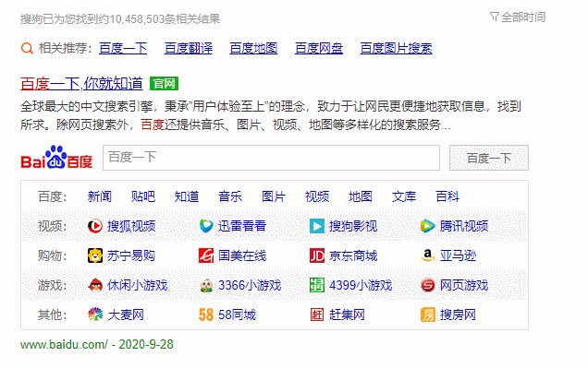Click the Baidu paw logo image

click(x=56, y=157)
